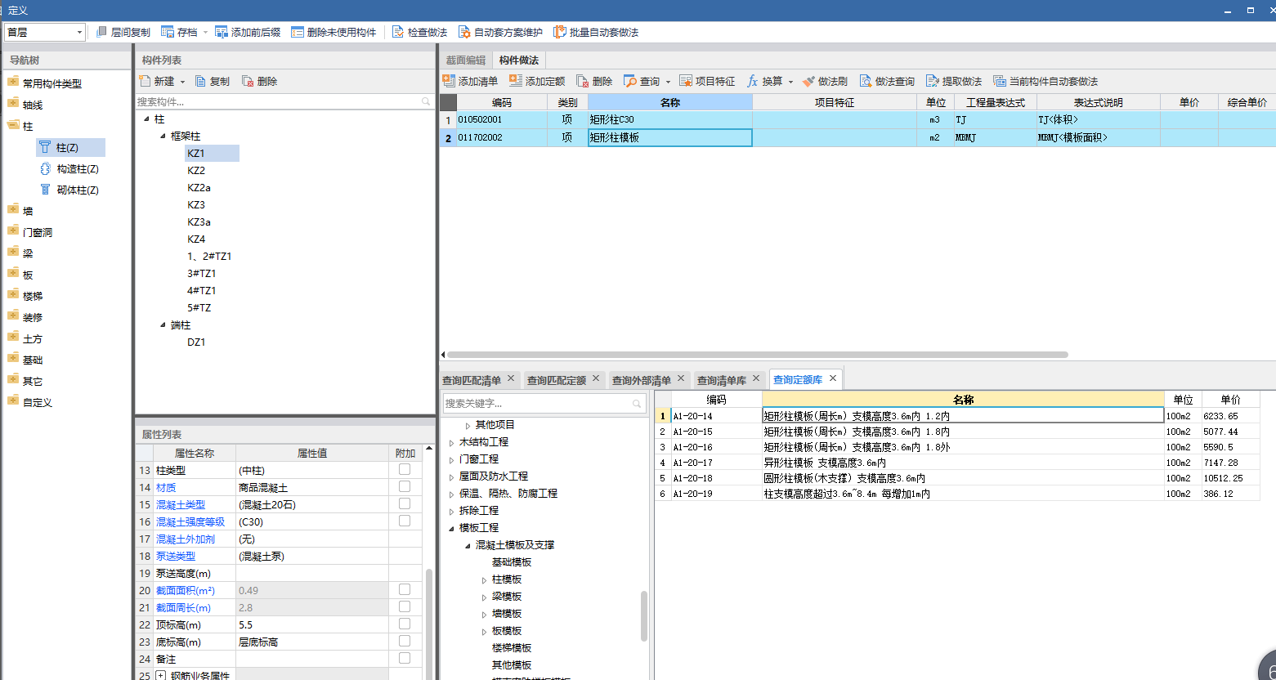The width and height of the screenshot is (1276, 680).
Task: Click the 添加清单 icon
Action: [x=449, y=81]
